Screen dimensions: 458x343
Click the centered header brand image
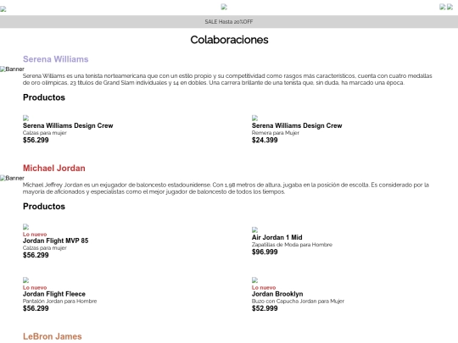(x=224, y=7)
